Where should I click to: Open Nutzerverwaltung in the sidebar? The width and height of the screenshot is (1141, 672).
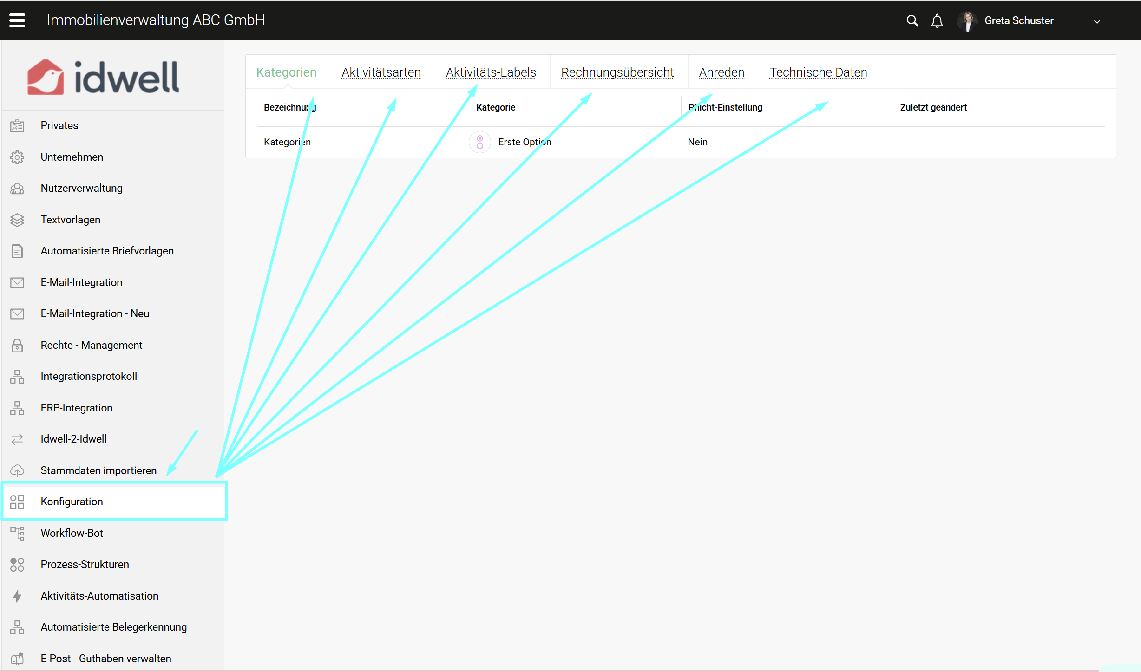(81, 188)
